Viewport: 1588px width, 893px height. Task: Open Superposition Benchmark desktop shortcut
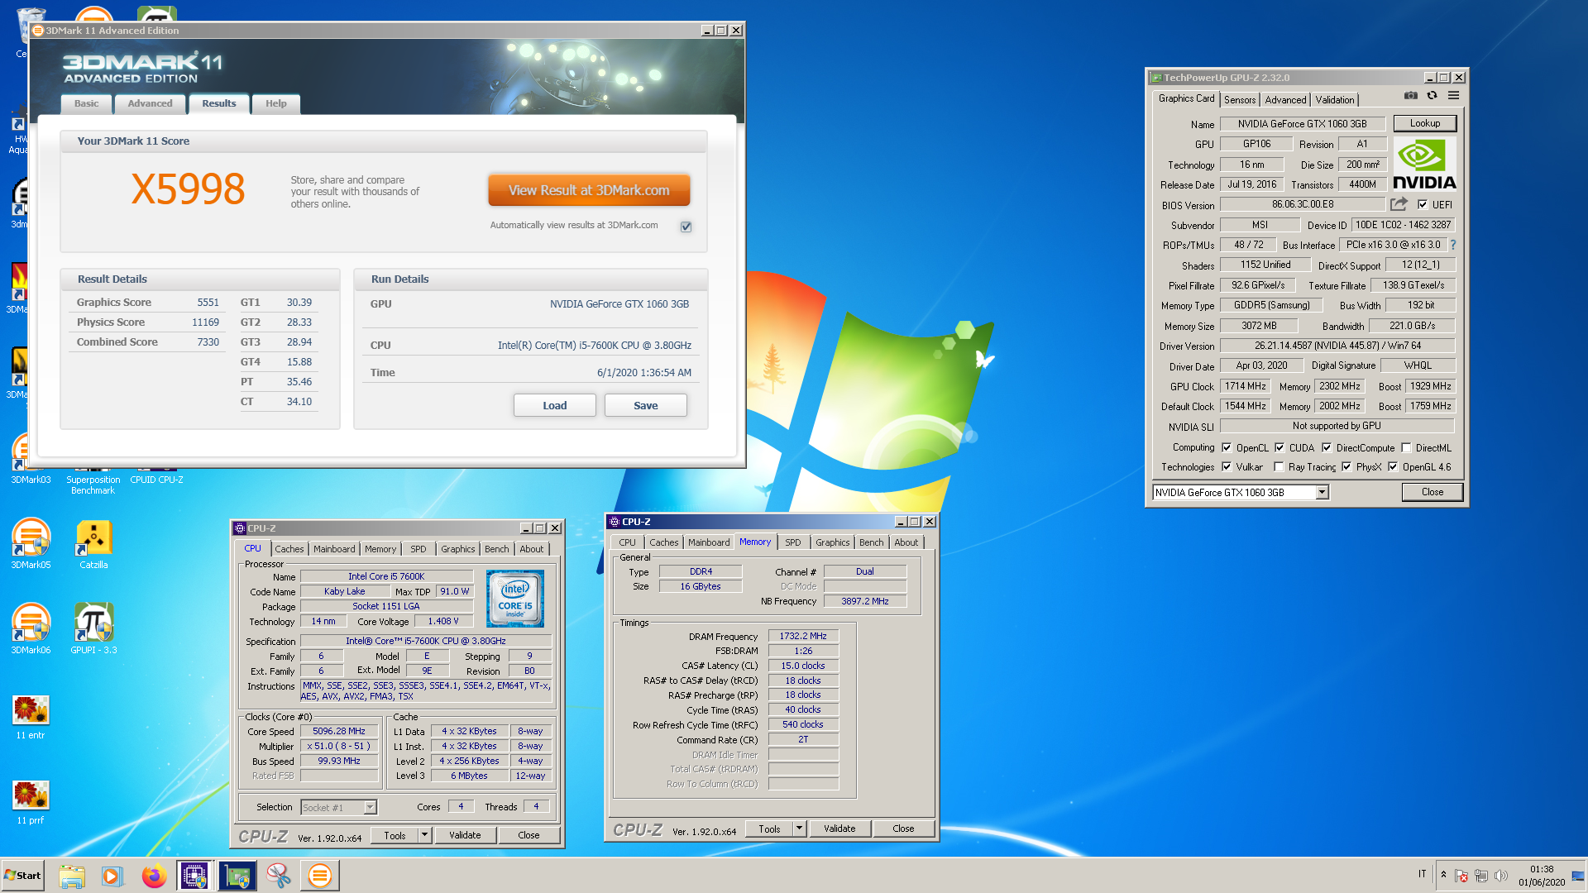point(93,481)
